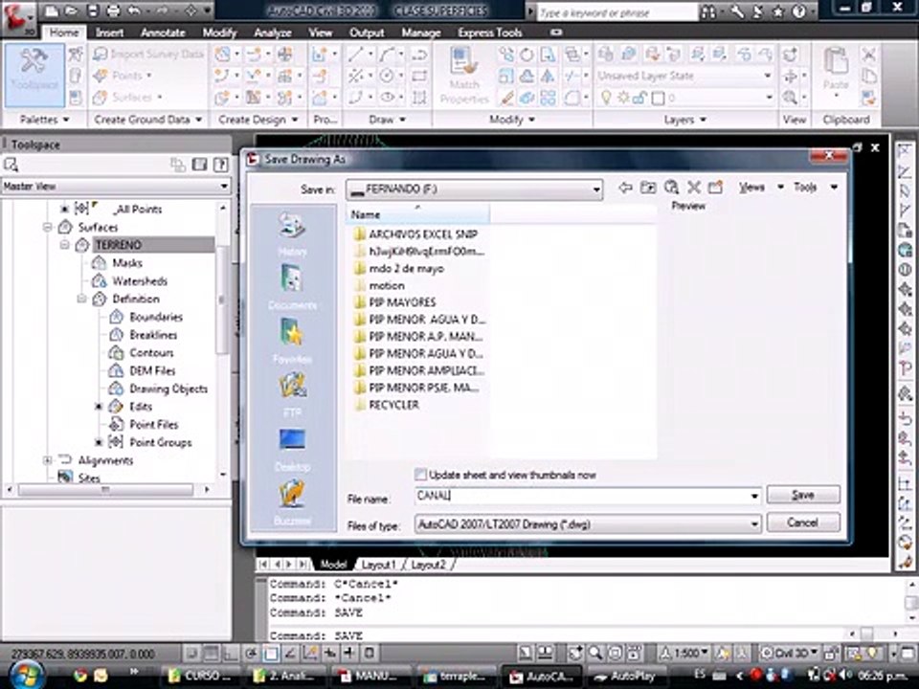919x689 pixels.
Task: Open the Toolspace palette button
Action: coord(34,75)
